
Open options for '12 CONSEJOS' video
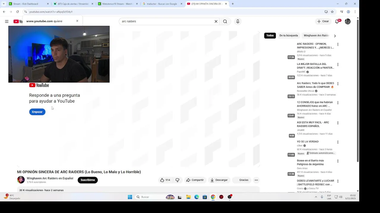click(338, 103)
